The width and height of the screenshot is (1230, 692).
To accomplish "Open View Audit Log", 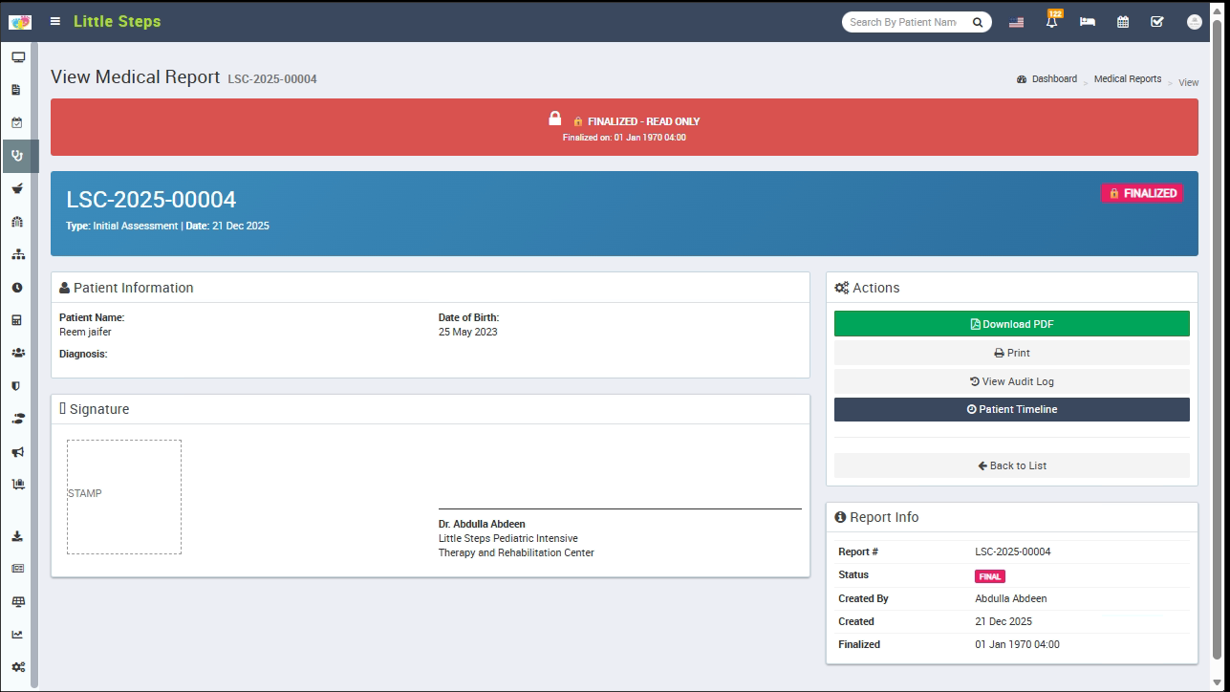I will pyautogui.click(x=1011, y=381).
